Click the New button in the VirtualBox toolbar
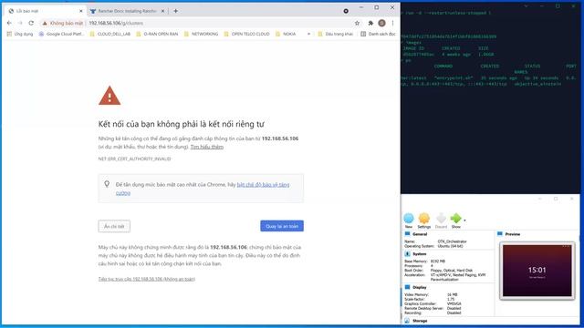This screenshot has height=328, width=584. click(409, 220)
